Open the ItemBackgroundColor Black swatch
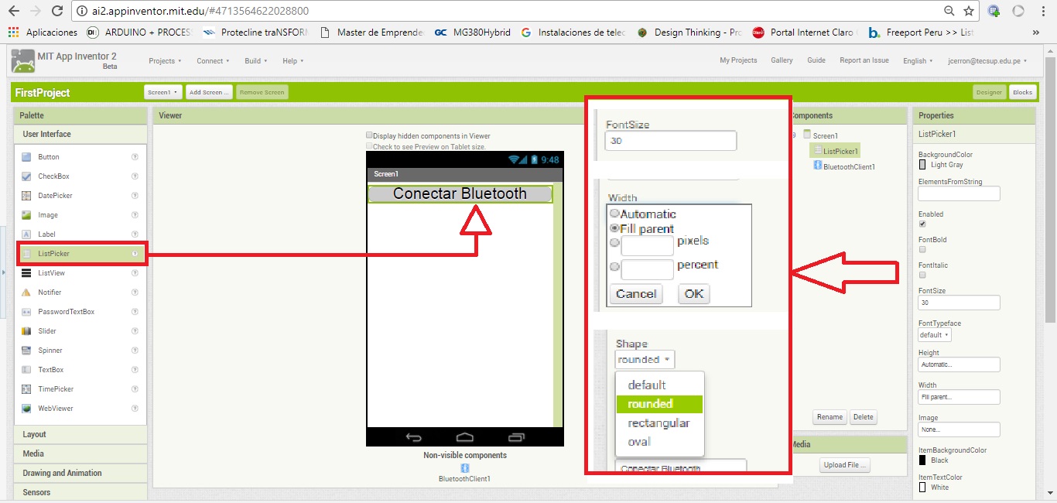Image resolution: width=1057 pixels, height=503 pixels. 922,460
